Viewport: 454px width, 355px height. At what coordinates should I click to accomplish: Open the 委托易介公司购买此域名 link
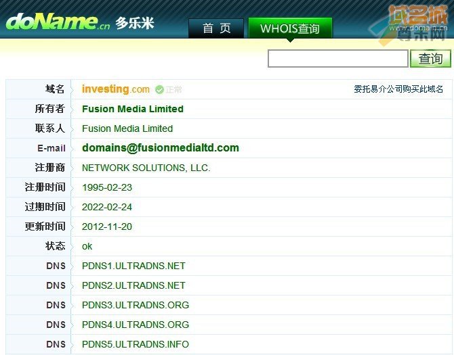click(398, 89)
